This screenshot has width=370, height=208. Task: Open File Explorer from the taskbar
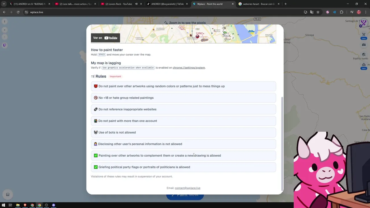pos(18,205)
